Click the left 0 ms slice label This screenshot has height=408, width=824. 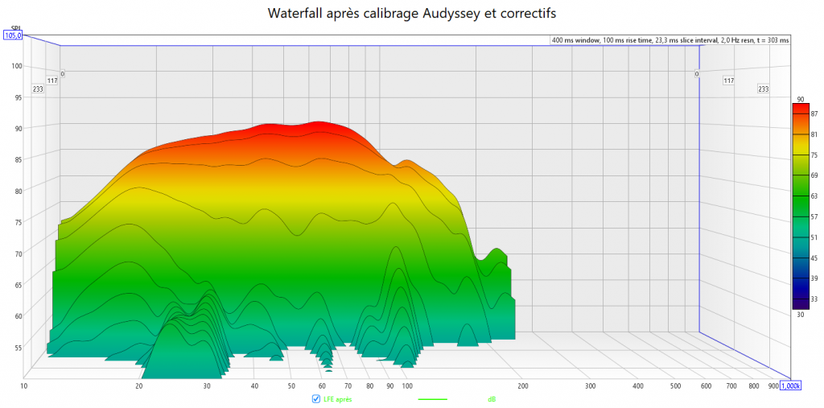coord(63,74)
